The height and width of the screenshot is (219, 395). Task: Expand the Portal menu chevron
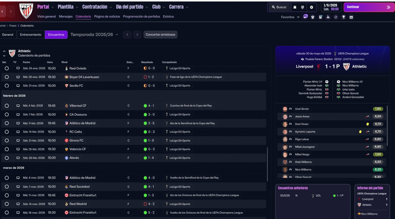[52, 7]
